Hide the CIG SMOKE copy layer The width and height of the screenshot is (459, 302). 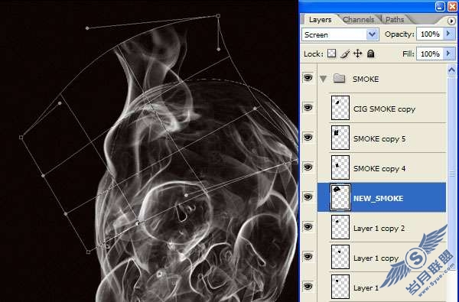308,108
